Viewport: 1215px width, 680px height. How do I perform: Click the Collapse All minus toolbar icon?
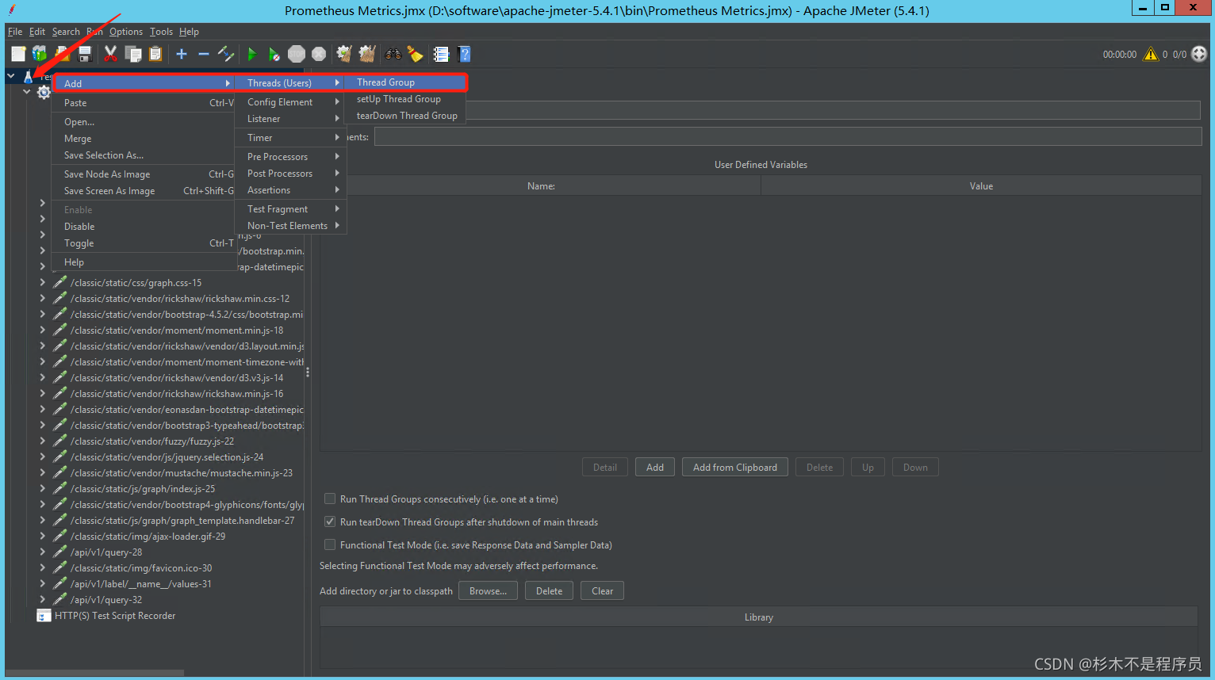[204, 54]
